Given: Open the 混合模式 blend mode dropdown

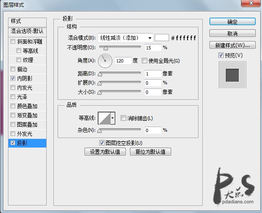Looking at the screenshot, I should click(125, 38).
